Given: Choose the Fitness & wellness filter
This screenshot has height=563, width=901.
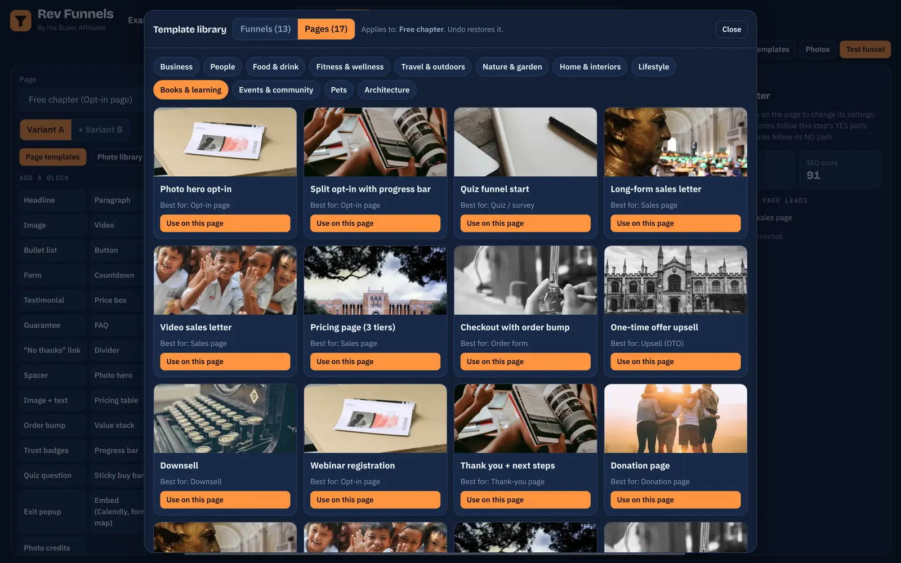Looking at the screenshot, I should pyautogui.click(x=350, y=66).
